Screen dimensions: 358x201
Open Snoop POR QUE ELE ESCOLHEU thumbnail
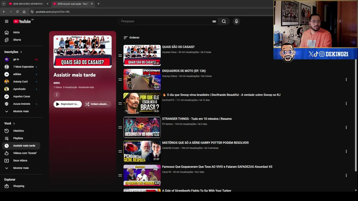[142, 103]
